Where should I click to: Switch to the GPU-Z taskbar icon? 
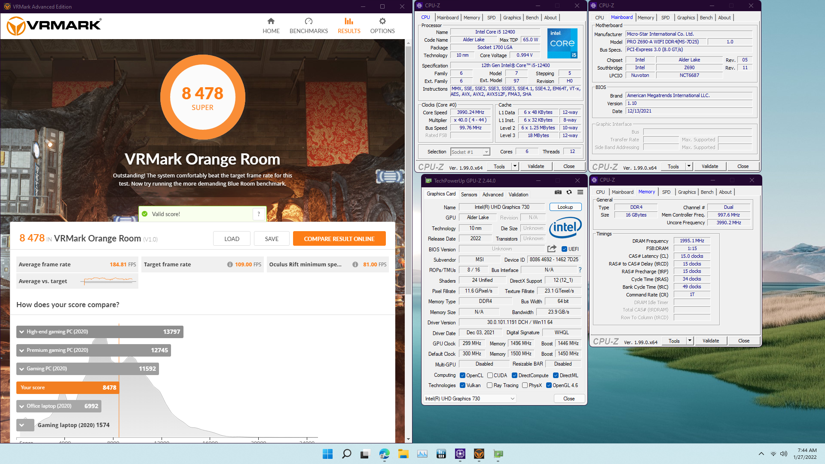(498, 454)
